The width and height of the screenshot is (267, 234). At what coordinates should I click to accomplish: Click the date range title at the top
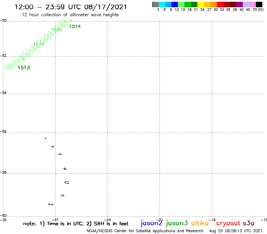click(x=71, y=7)
